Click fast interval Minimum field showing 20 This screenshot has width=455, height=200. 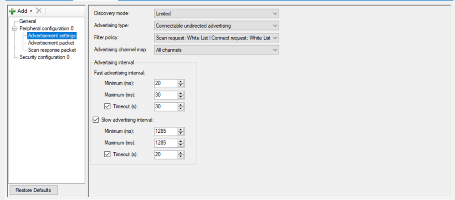click(166, 83)
